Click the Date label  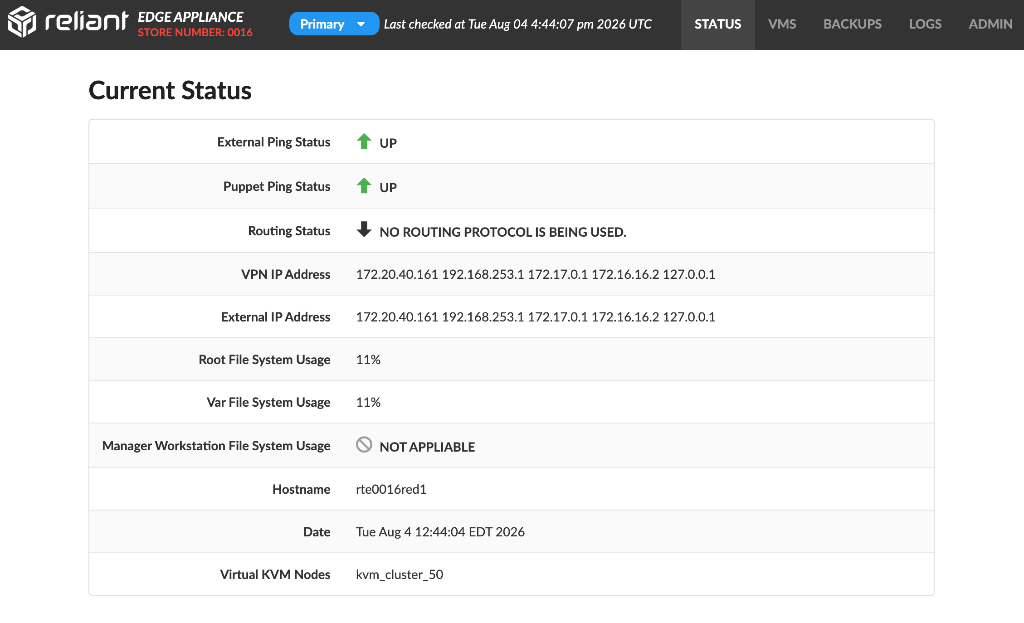(x=317, y=532)
